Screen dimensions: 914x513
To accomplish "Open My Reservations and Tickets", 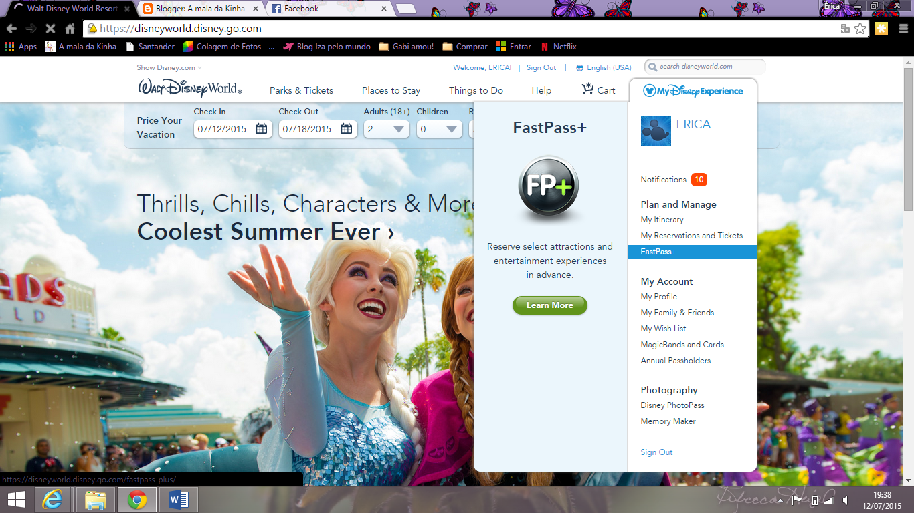I will [x=691, y=236].
